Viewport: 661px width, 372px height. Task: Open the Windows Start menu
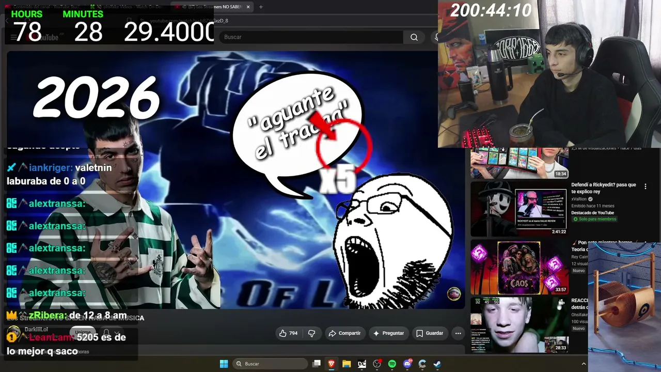[x=224, y=364]
